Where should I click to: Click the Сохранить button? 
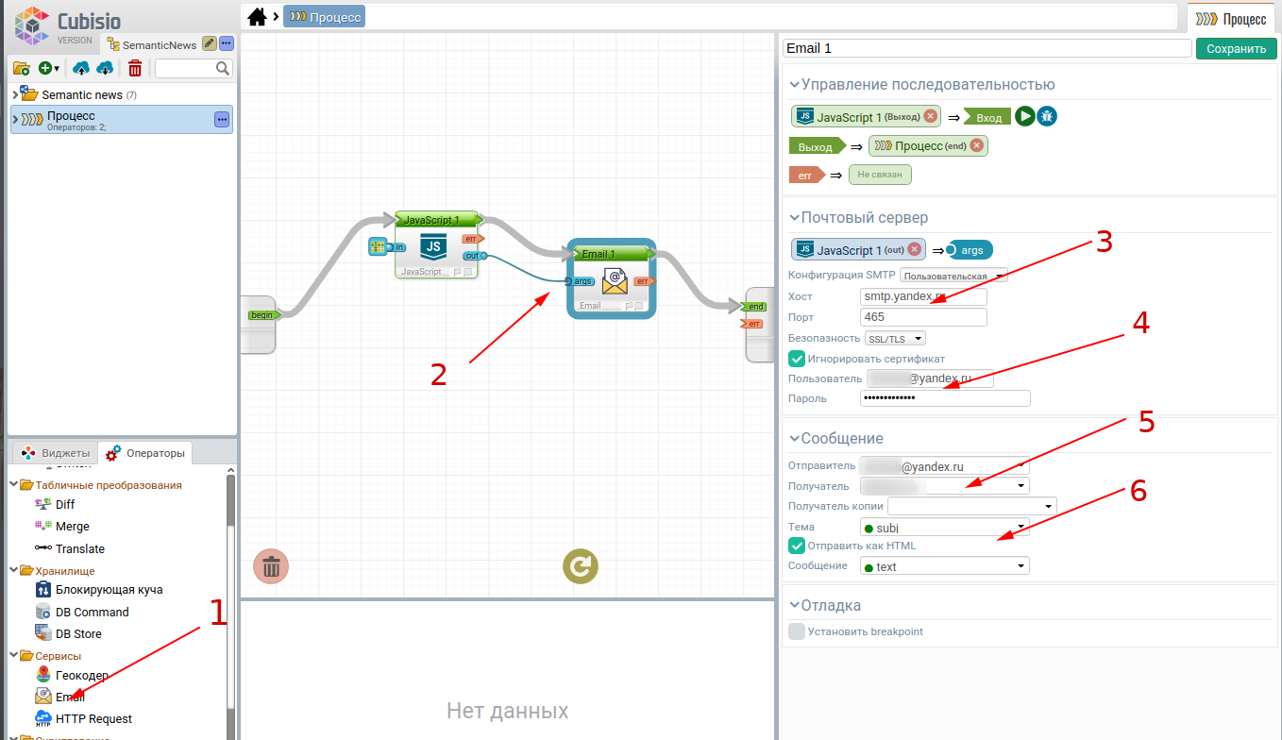1235,48
